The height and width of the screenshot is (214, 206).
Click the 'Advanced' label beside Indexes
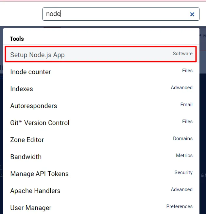click(x=181, y=88)
